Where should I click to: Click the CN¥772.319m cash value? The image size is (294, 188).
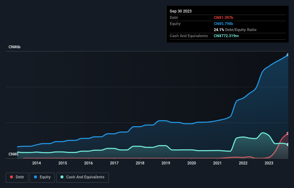(226, 36)
